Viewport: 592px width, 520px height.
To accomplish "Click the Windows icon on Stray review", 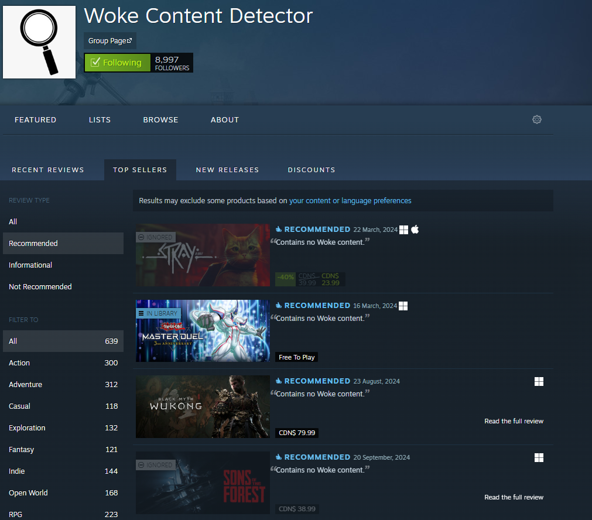I will pos(403,230).
